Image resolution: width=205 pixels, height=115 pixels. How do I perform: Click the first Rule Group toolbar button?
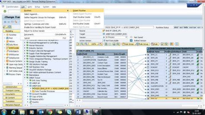tap(128, 44)
